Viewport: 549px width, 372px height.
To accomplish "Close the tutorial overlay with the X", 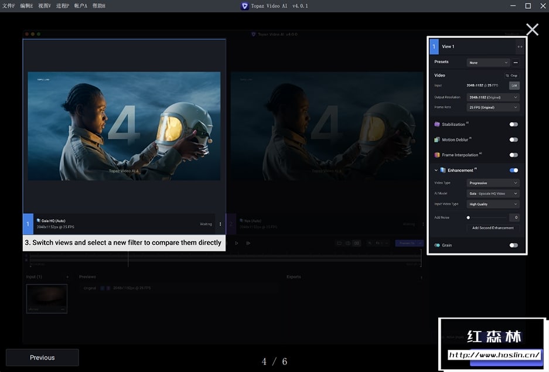I will click(x=532, y=29).
